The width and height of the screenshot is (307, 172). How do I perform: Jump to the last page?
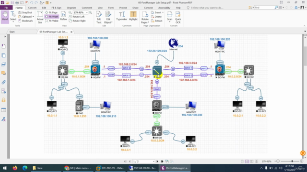(x=162, y=161)
